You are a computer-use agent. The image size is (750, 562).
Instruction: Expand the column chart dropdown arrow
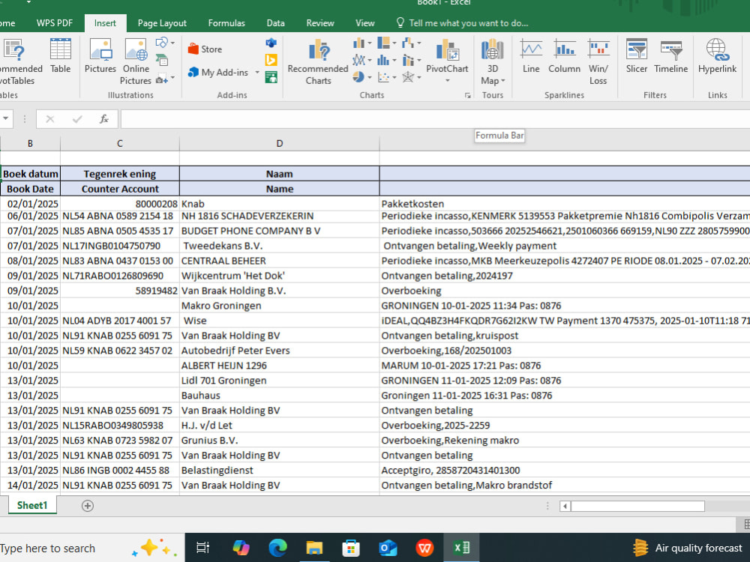point(369,43)
